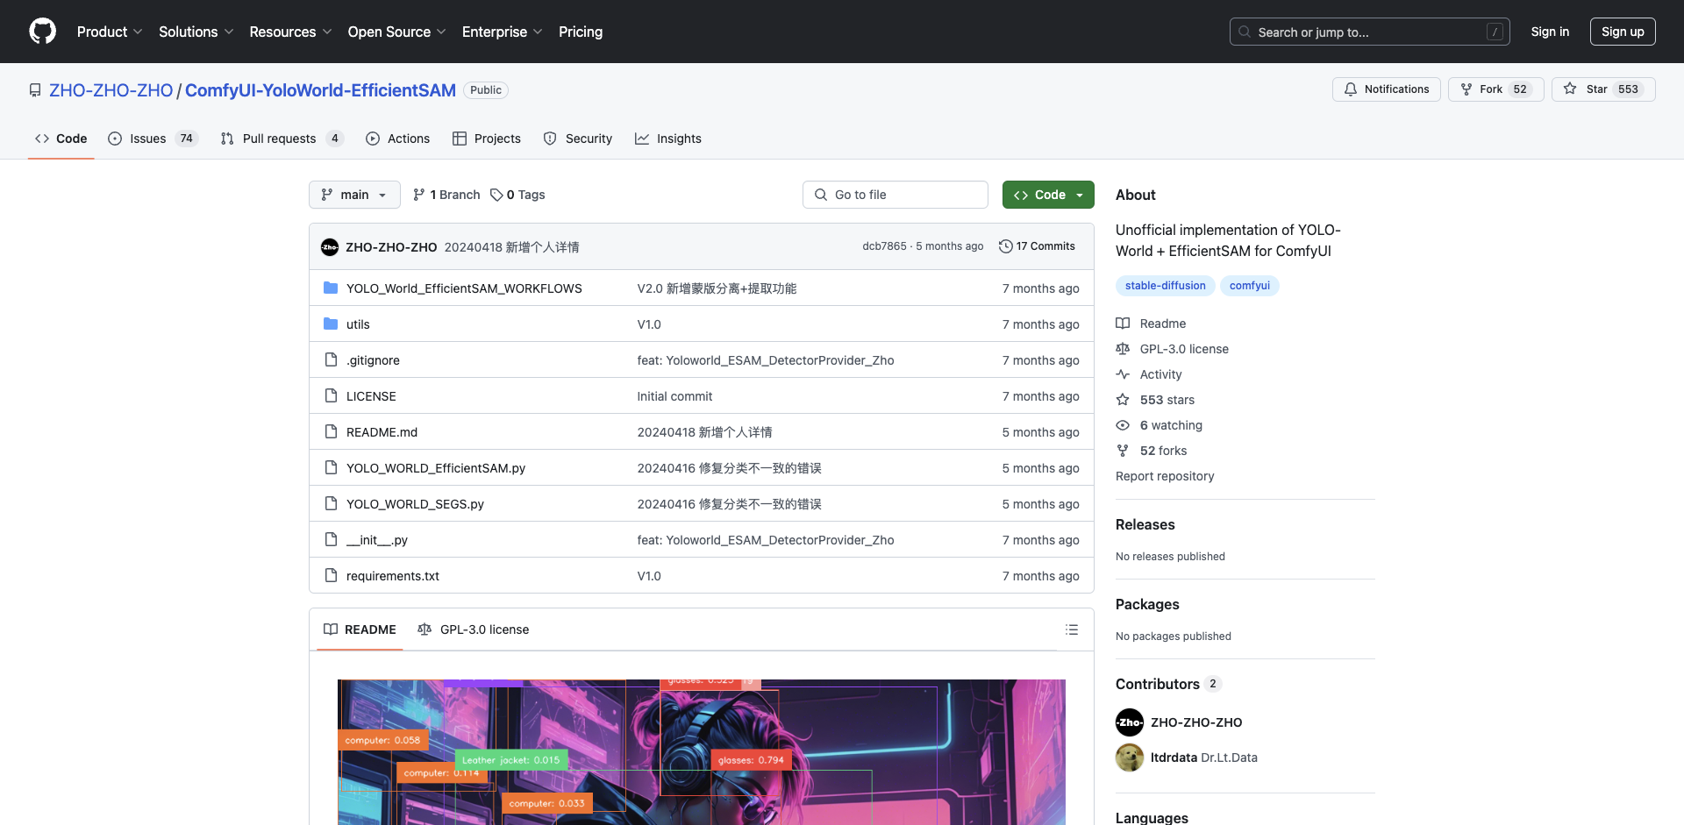Click the YOLO_World_EfficientSAM_WORKFLOWS folder icon
1684x825 pixels.
pyautogui.click(x=331, y=288)
